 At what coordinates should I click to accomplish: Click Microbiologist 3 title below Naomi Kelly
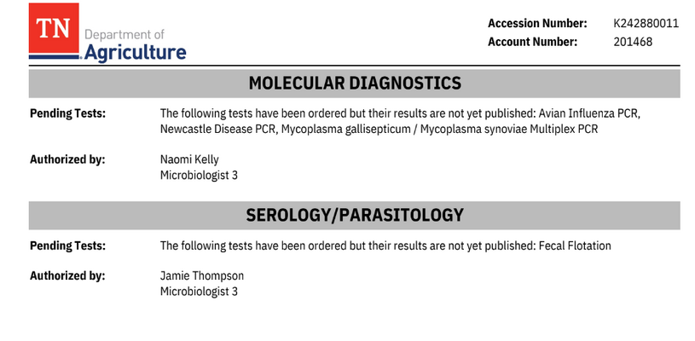pyautogui.click(x=199, y=176)
